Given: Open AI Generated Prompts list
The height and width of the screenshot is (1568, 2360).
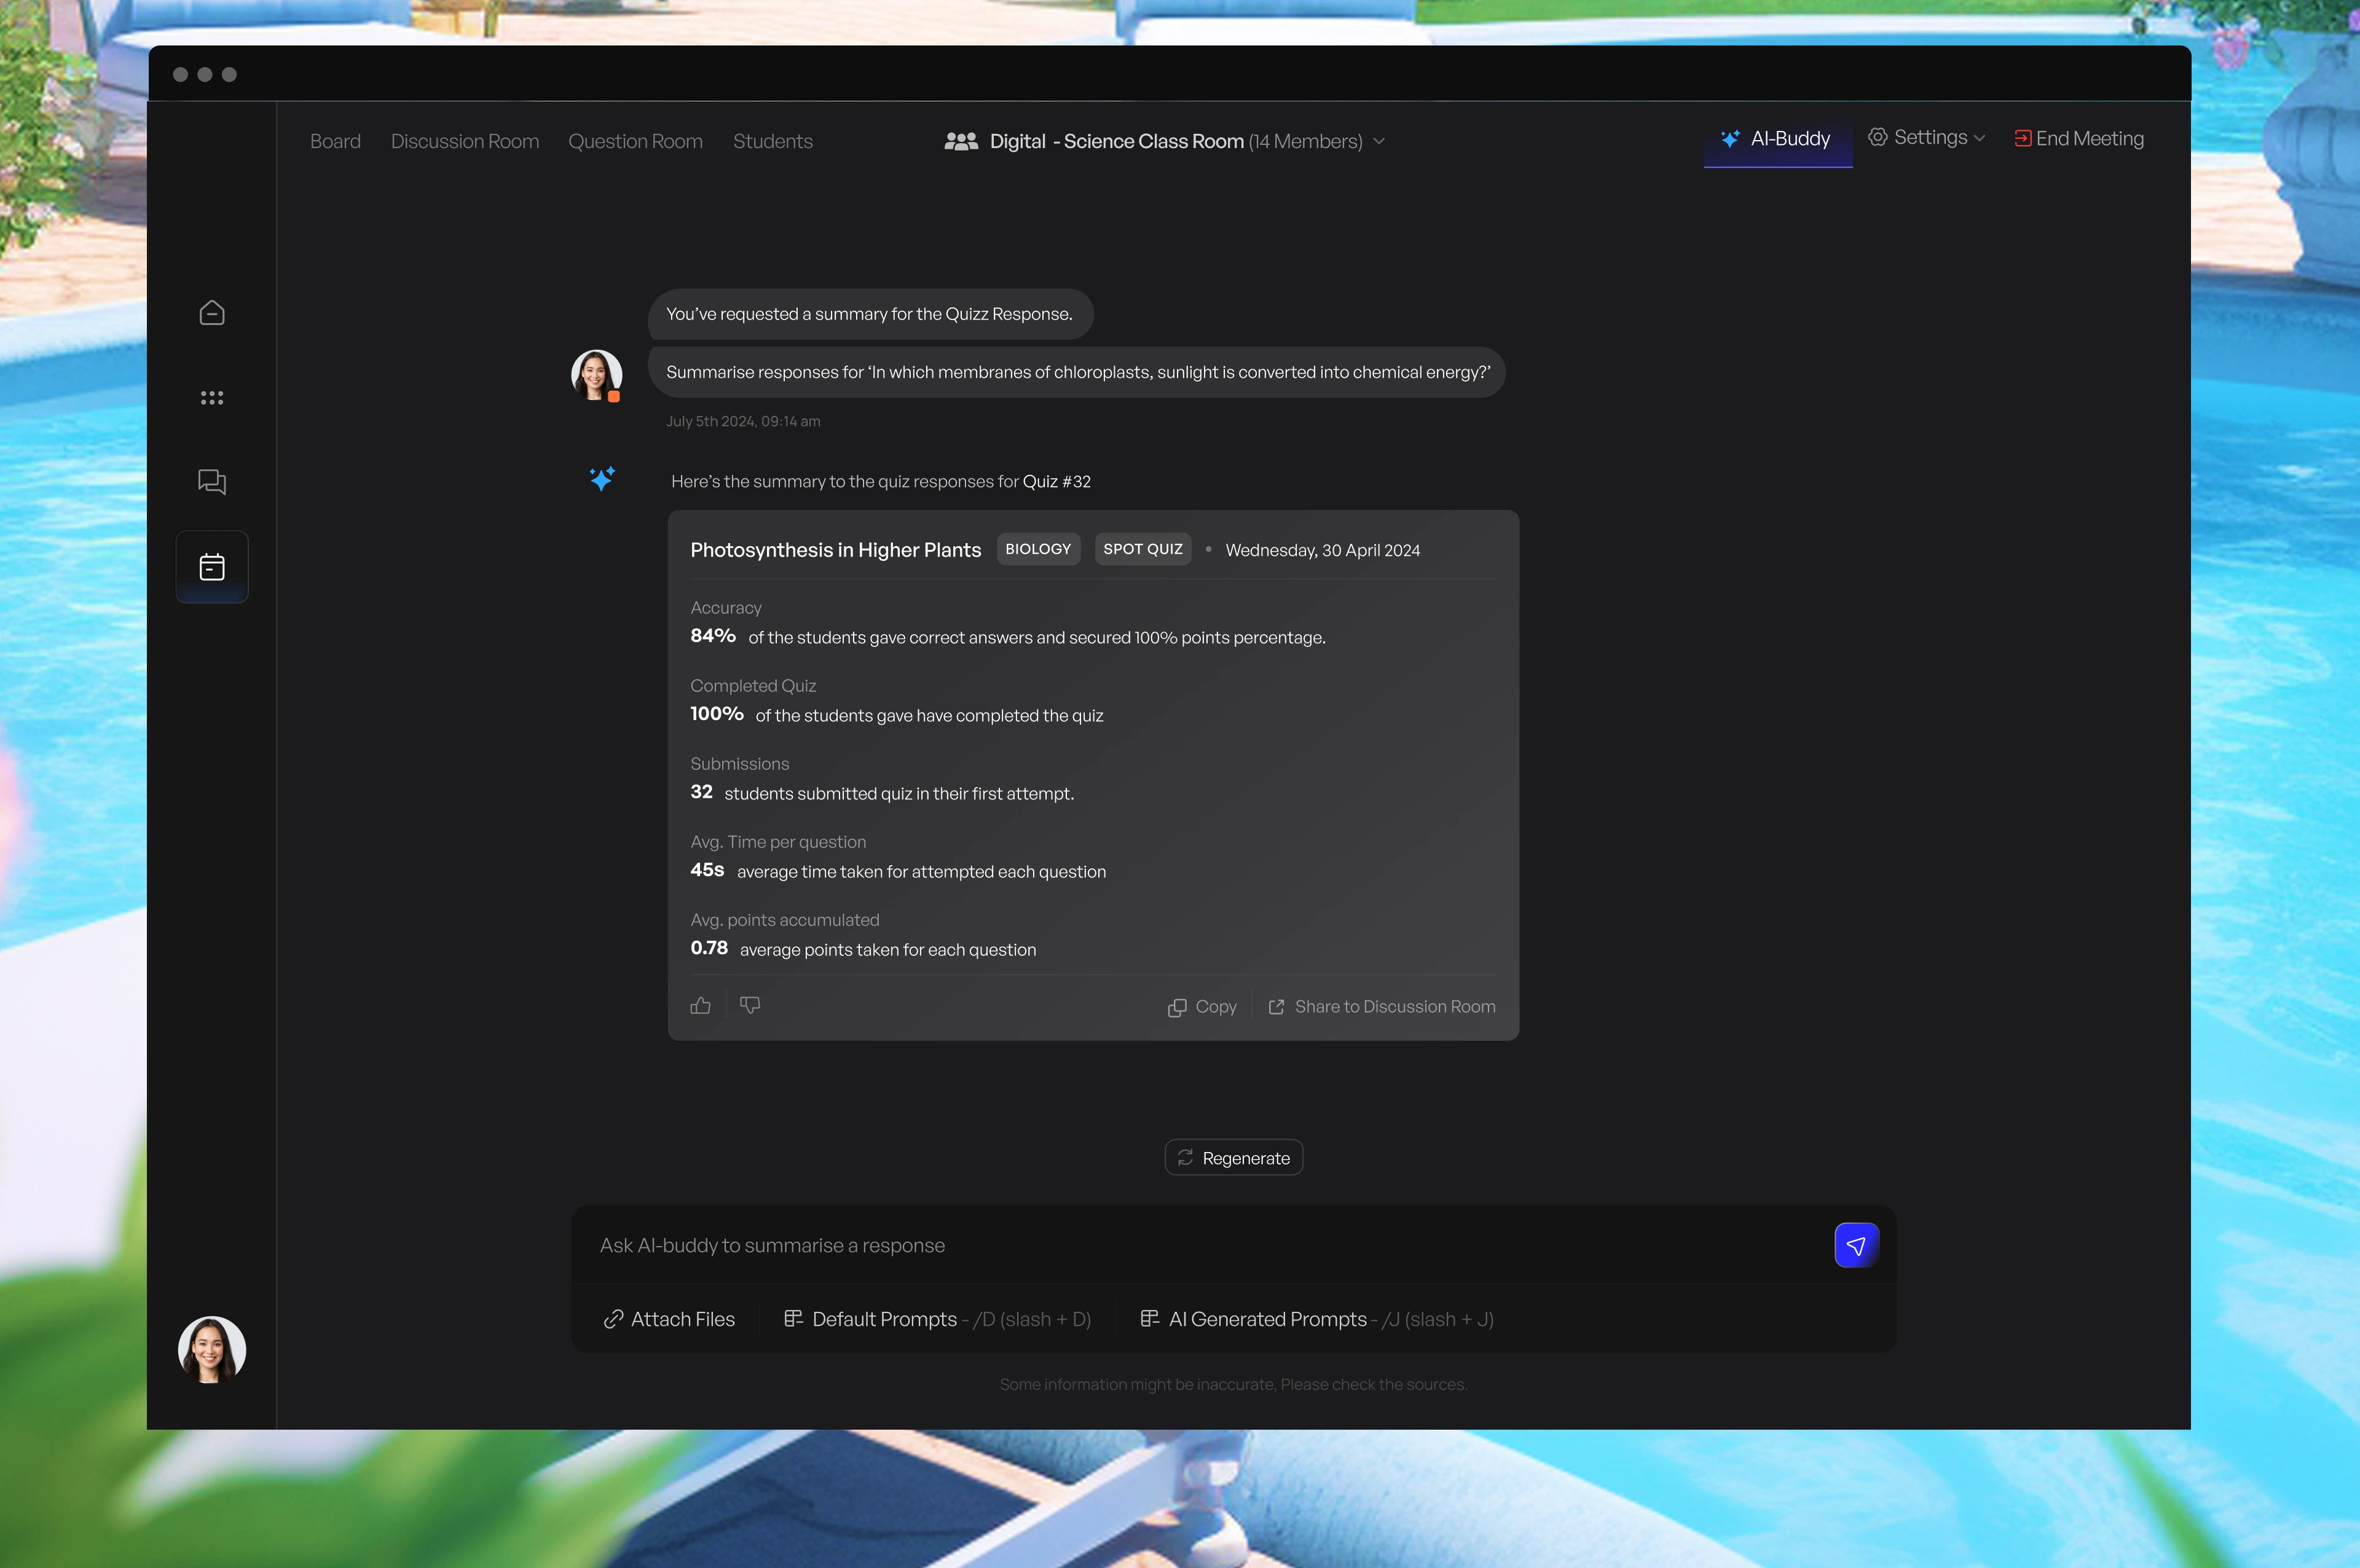Looking at the screenshot, I should click(1317, 1320).
